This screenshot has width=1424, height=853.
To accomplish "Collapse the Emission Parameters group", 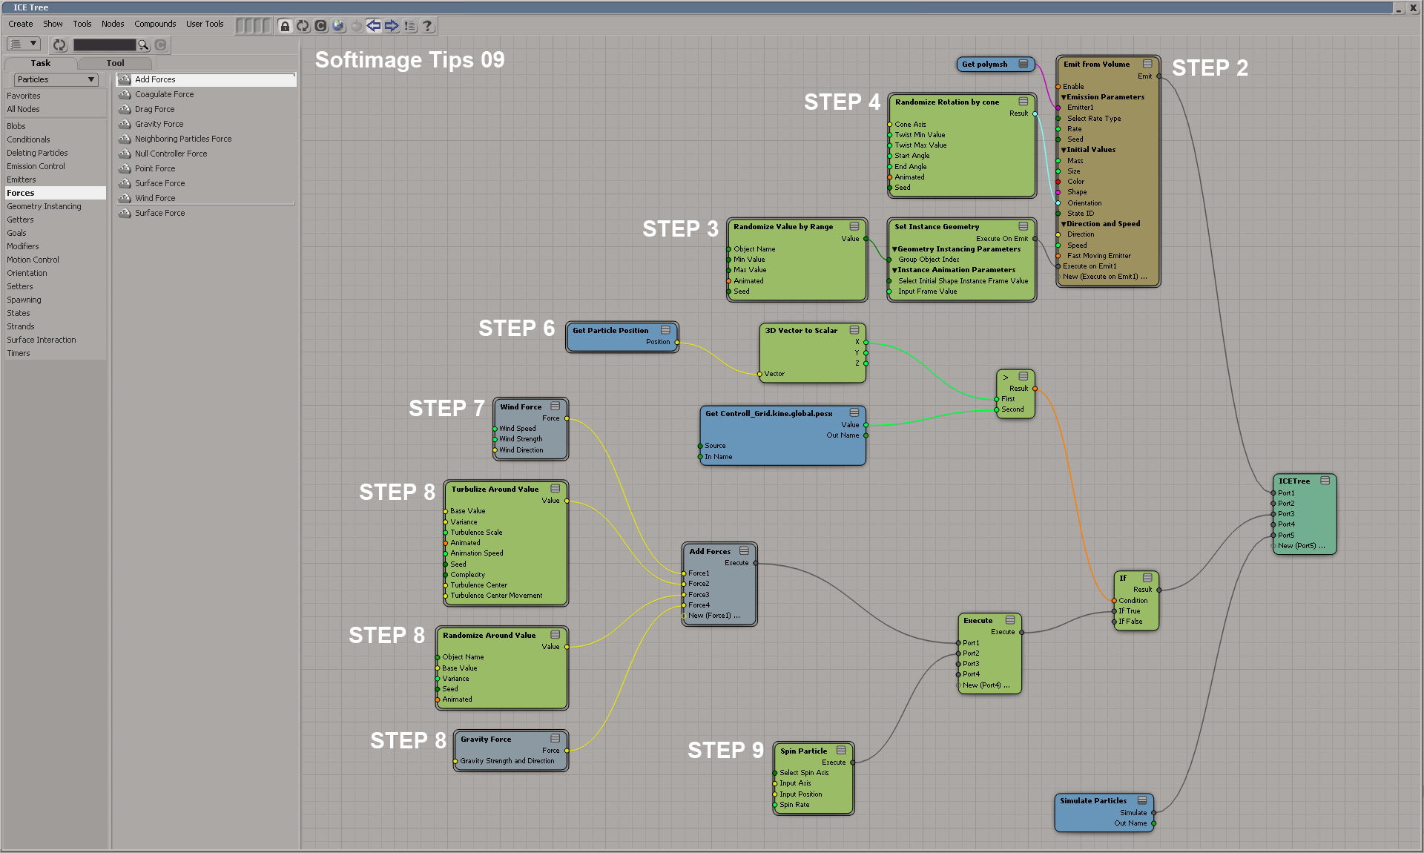I will [1064, 97].
